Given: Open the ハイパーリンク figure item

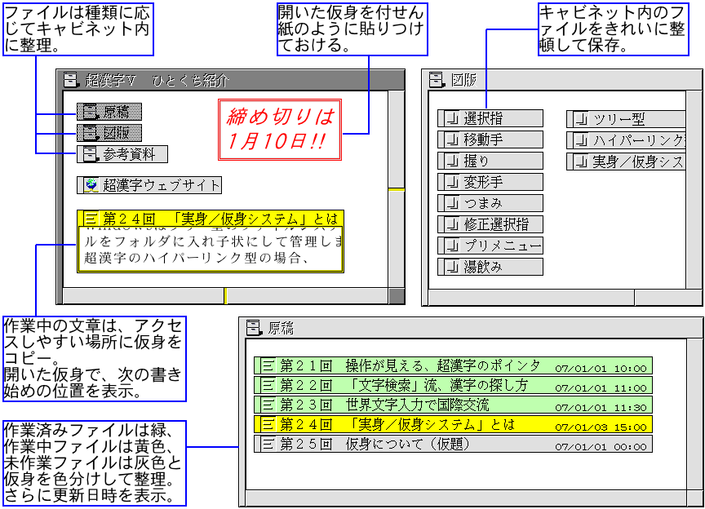Looking at the screenshot, I should [628, 140].
